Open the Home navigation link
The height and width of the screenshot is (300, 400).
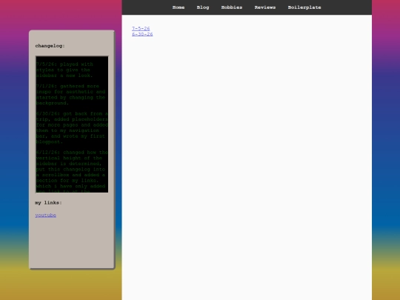pyautogui.click(x=179, y=7)
